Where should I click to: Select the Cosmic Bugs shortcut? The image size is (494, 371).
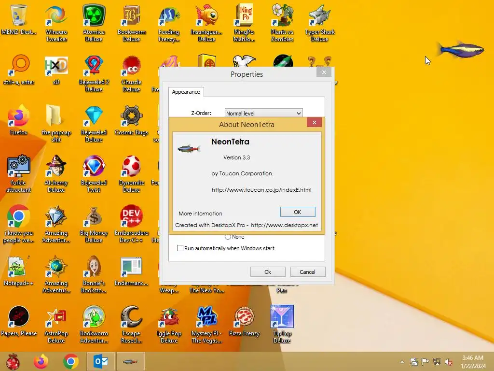pos(131,119)
